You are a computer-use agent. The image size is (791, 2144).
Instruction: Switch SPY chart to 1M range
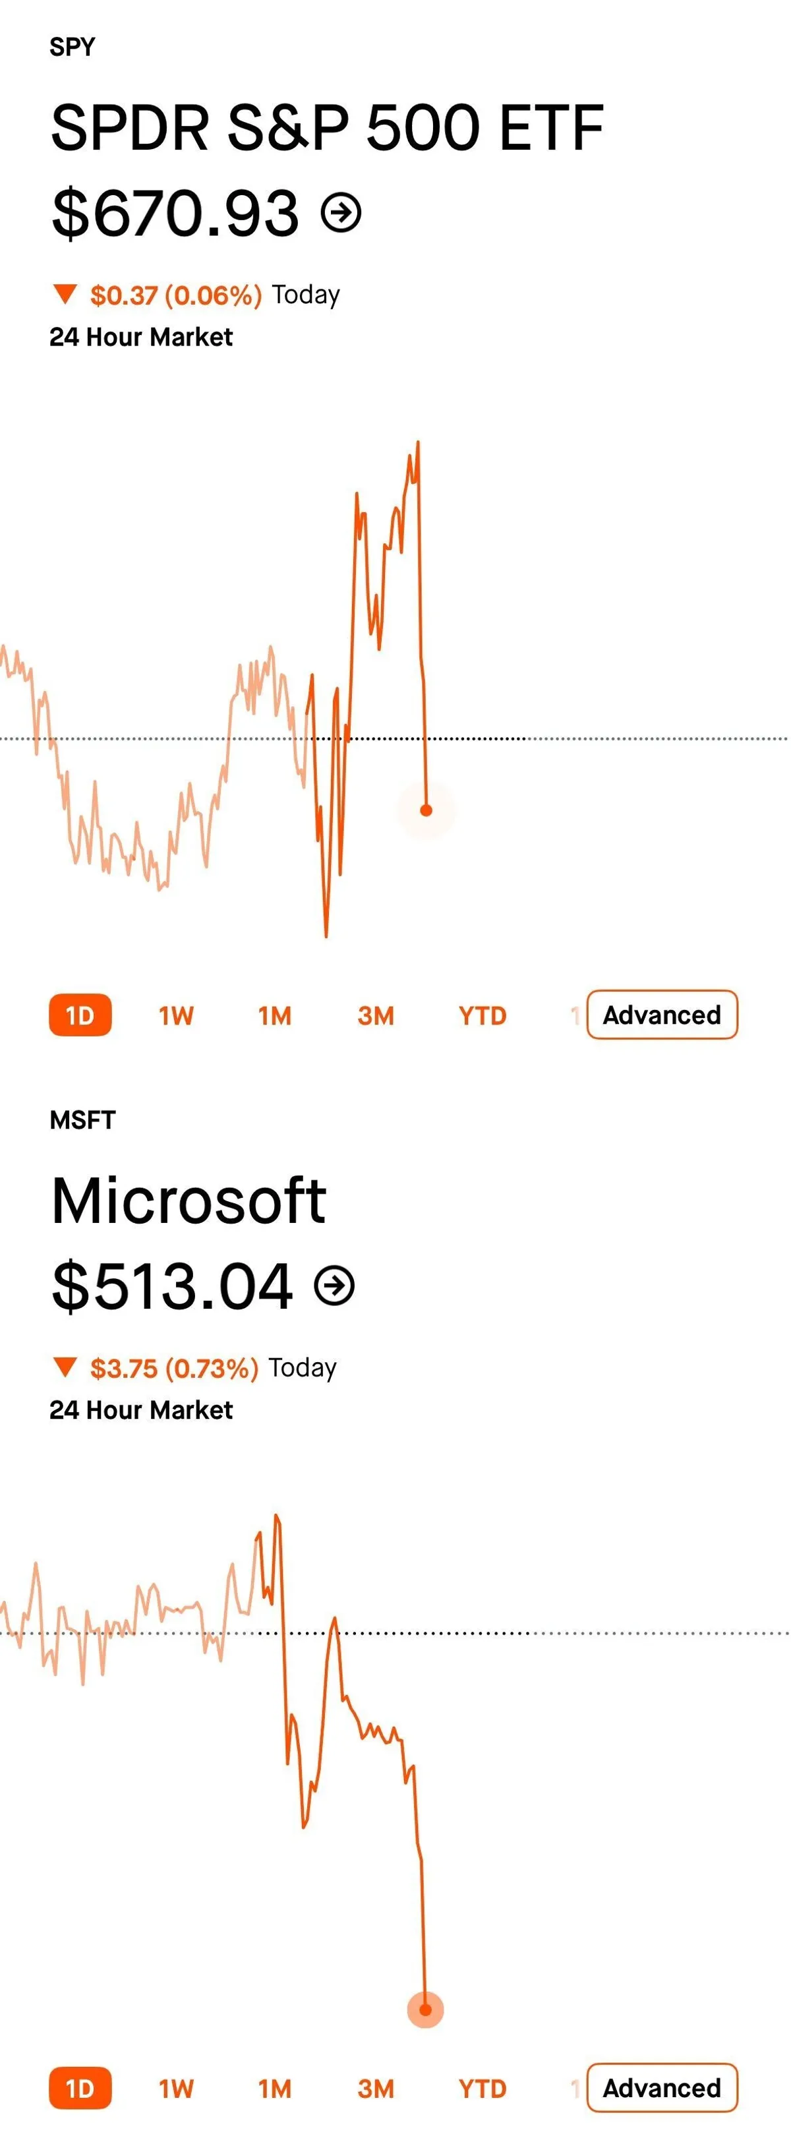tap(274, 1015)
